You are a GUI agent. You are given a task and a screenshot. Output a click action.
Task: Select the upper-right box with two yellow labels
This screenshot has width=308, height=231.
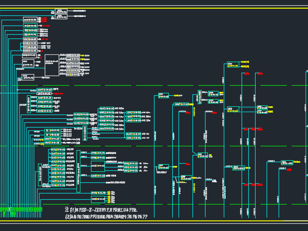[233, 64]
